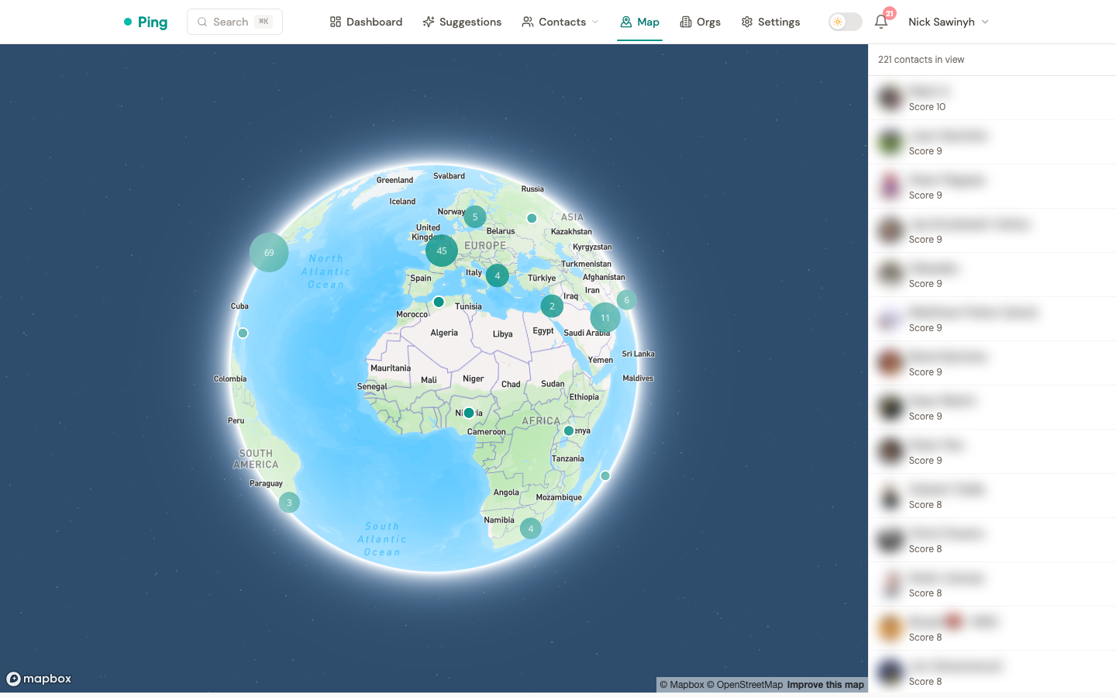Focus the Search input field
This screenshot has height=698, width=1116.
235,22
